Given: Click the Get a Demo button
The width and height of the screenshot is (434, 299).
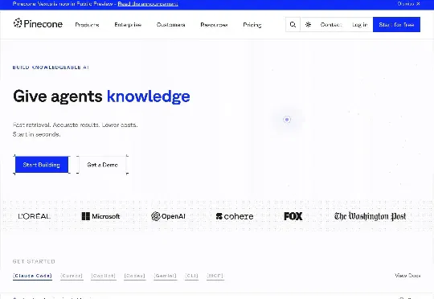Looking at the screenshot, I should coord(102,165).
